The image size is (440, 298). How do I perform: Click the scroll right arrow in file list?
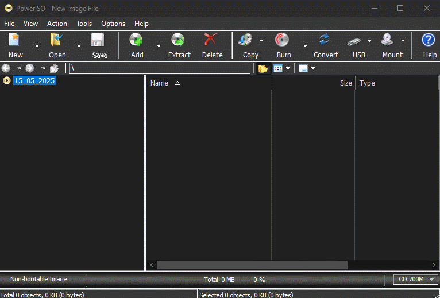pyautogui.click(x=434, y=265)
